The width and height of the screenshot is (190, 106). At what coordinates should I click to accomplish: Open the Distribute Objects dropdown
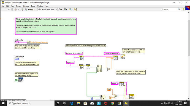tap(65, 9)
